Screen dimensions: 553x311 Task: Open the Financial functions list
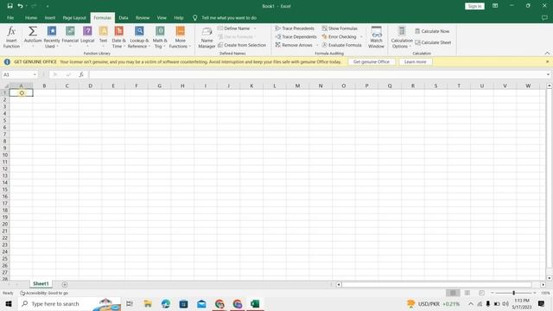click(x=70, y=37)
